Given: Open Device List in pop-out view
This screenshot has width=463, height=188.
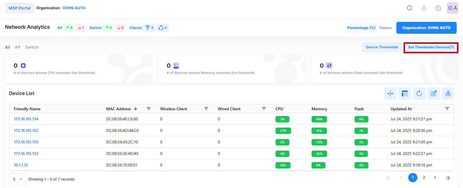Looking at the screenshot, I should tap(433, 94).
